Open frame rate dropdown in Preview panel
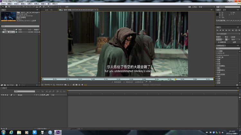Viewport: 241px width, 135px height. (x=223, y=39)
